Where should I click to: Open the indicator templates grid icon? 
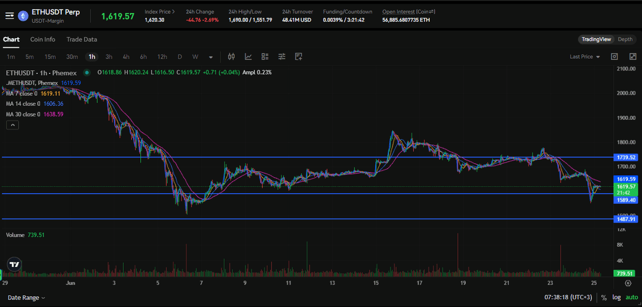tap(265, 57)
